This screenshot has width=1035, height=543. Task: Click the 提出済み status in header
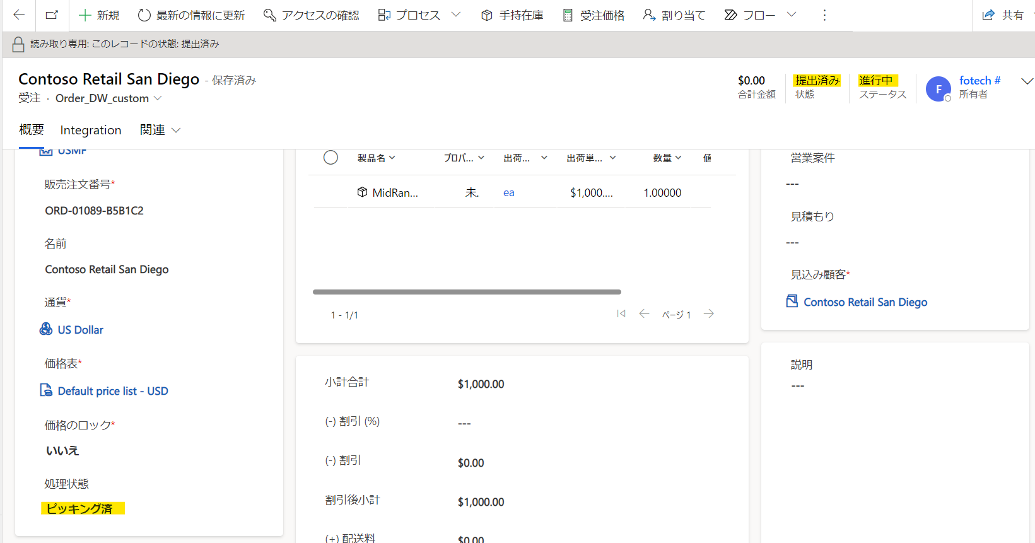(x=817, y=80)
